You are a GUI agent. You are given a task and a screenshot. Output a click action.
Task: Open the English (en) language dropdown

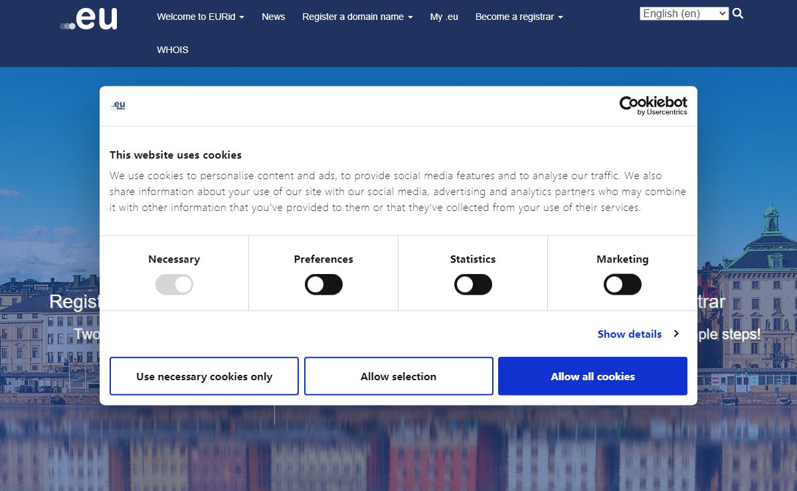[684, 13]
